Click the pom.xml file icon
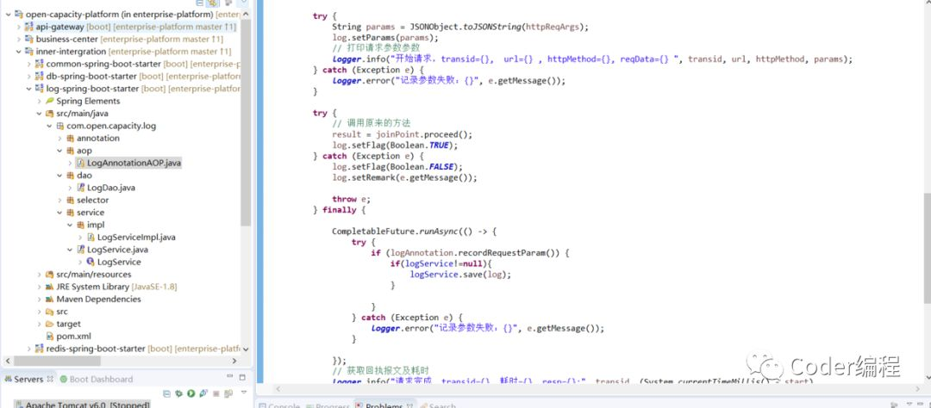The width and height of the screenshot is (931, 408). tap(50, 337)
